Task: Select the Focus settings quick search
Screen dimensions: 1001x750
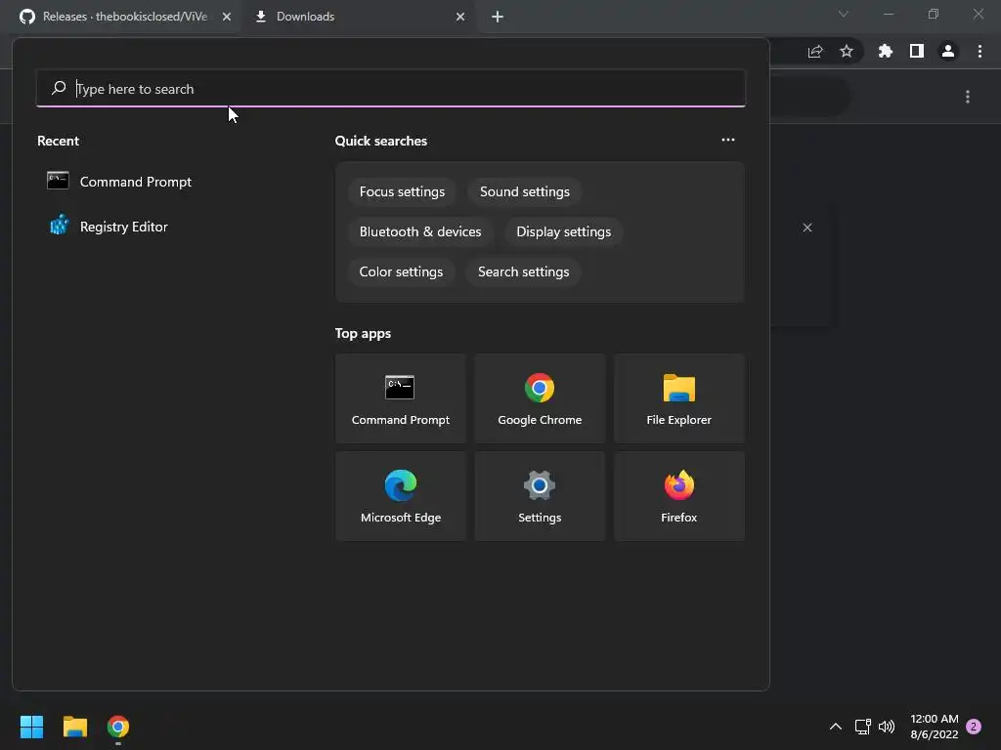Action: (x=402, y=192)
